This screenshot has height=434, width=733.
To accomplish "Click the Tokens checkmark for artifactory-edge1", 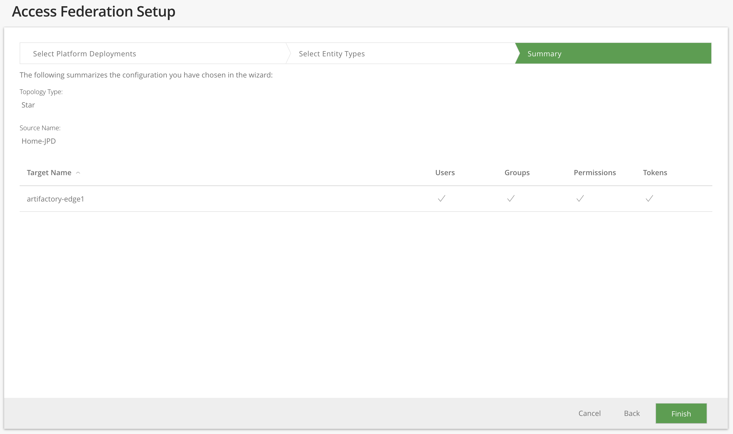I will tap(649, 199).
